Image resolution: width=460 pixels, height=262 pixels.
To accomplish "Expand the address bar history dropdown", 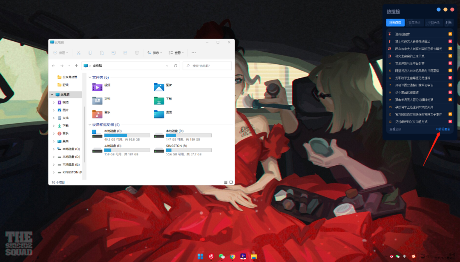I will coord(167,66).
